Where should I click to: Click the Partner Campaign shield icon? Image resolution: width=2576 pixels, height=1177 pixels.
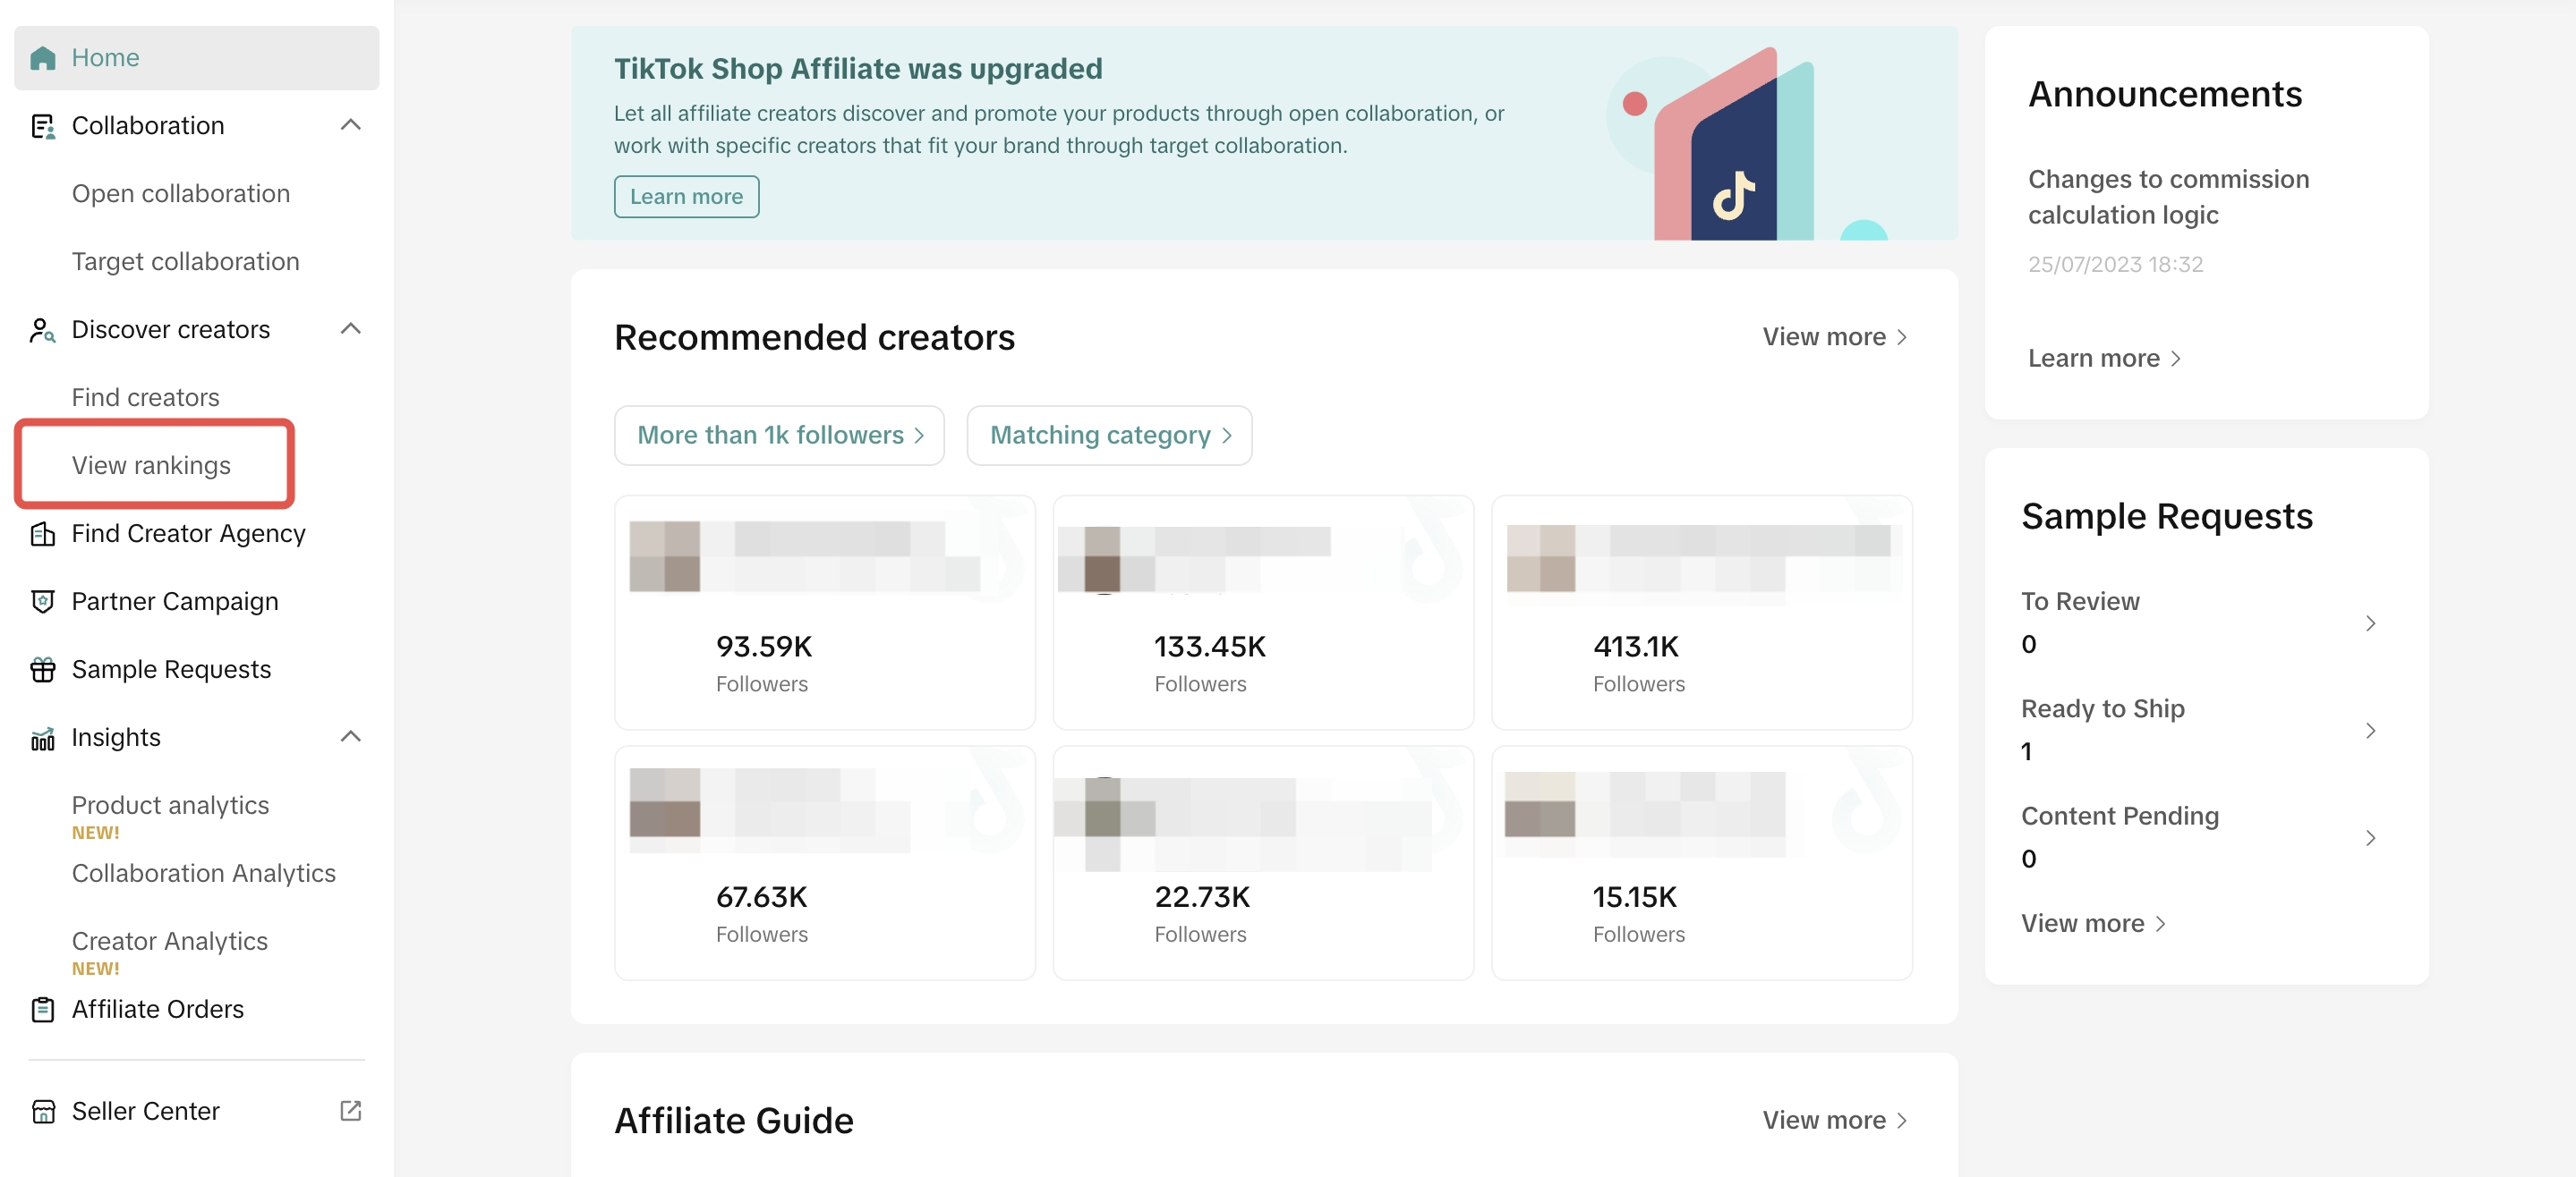(42, 602)
